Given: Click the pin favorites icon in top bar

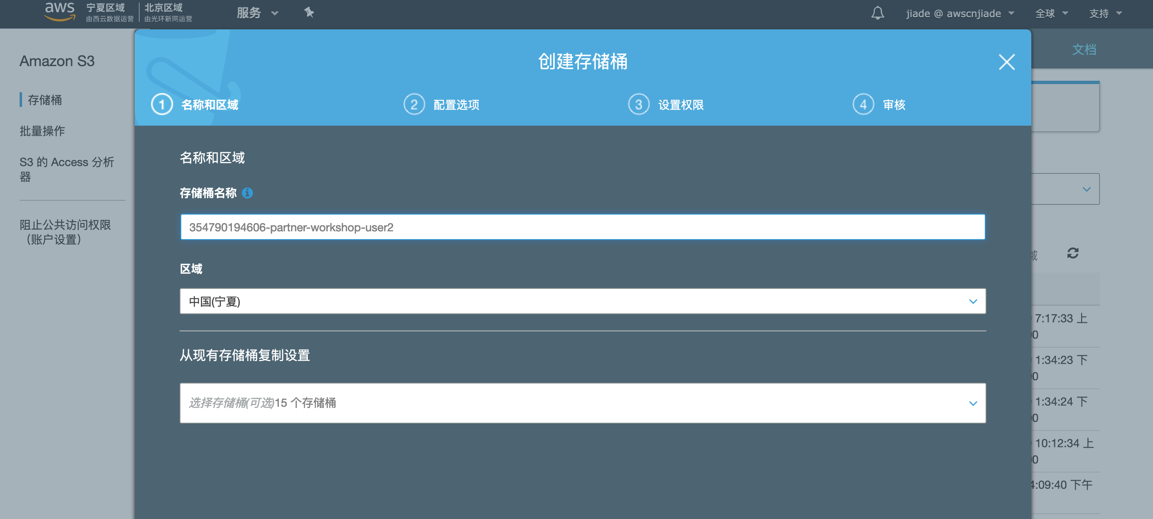Looking at the screenshot, I should [x=309, y=13].
